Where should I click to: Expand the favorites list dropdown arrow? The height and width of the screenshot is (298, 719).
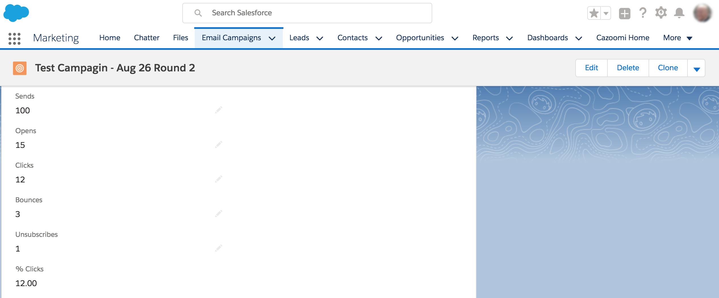[606, 13]
